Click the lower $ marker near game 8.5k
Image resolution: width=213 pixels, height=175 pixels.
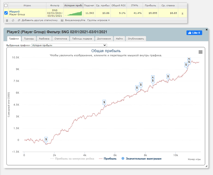tap(153, 81)
